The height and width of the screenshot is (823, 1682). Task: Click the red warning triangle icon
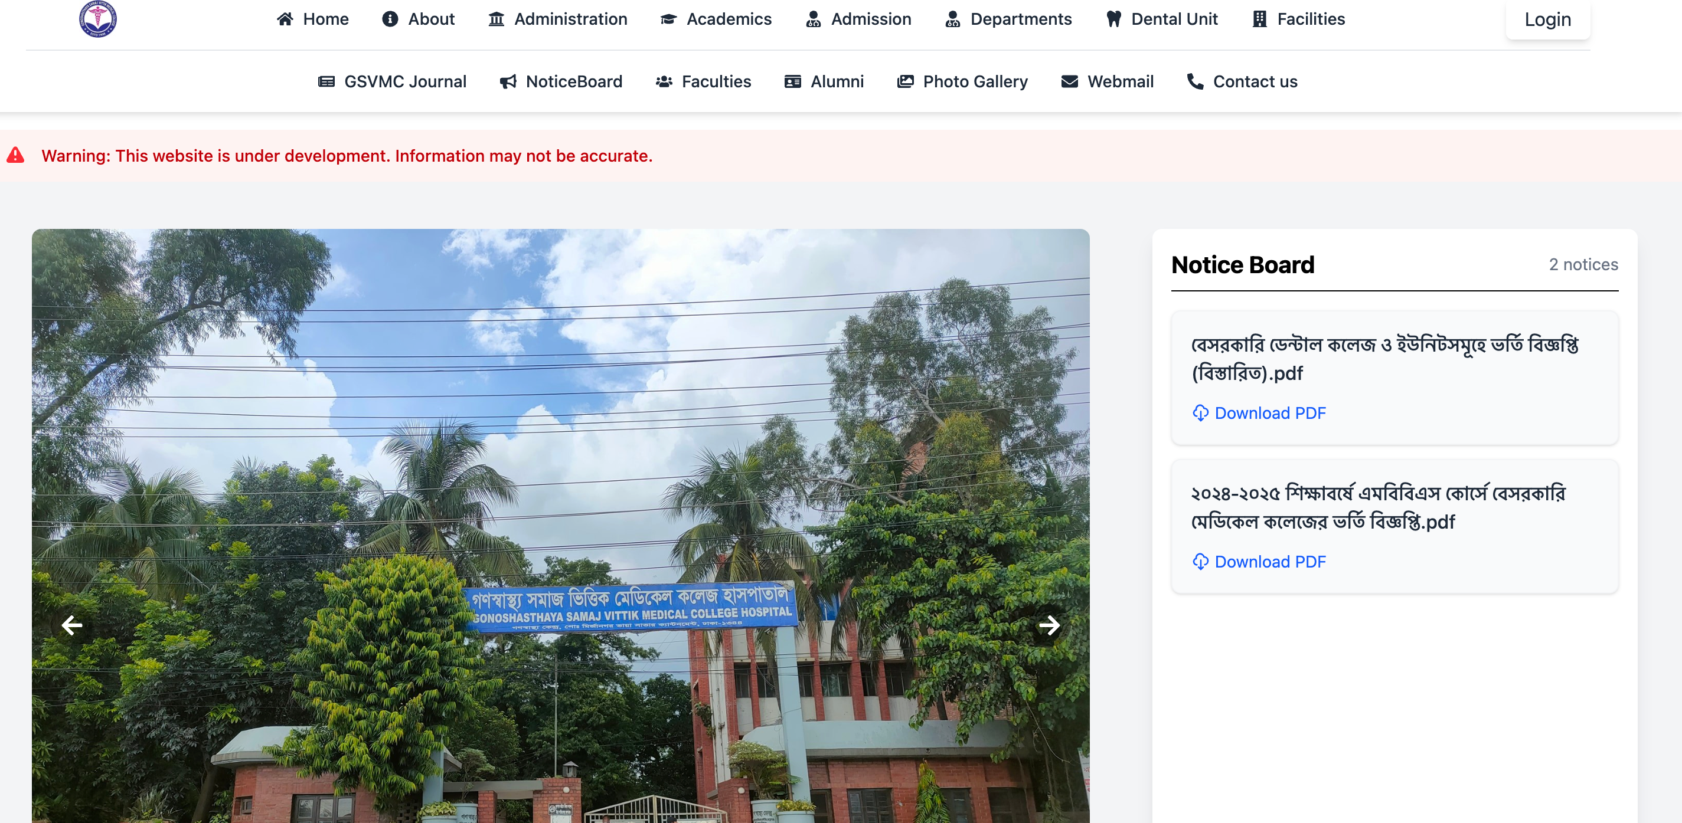(x=17, y=155)
